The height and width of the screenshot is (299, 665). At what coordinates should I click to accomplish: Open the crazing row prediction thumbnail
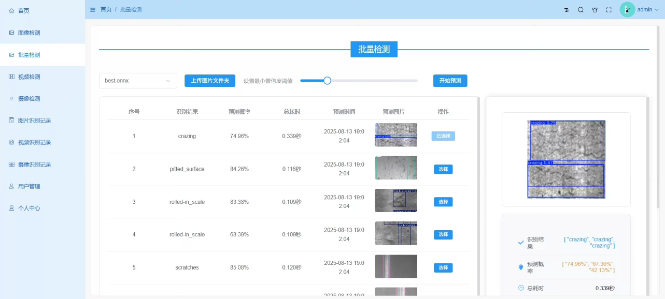tap(396, 135)
